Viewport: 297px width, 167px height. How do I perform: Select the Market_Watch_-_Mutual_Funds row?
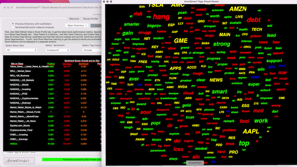coord(25,112)
